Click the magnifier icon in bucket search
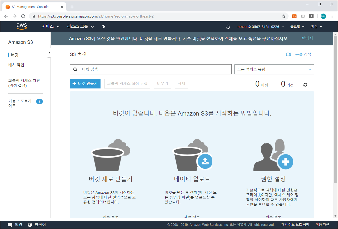 pyautogui.click(x=75, y=69)
